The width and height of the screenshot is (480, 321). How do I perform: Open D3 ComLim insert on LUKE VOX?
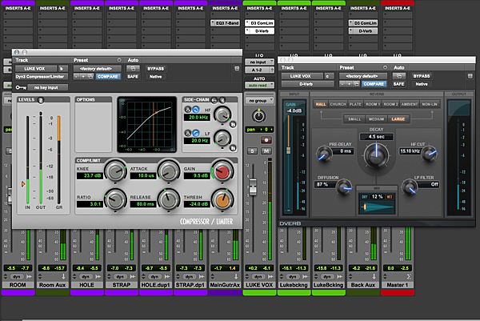coord(259,23)
